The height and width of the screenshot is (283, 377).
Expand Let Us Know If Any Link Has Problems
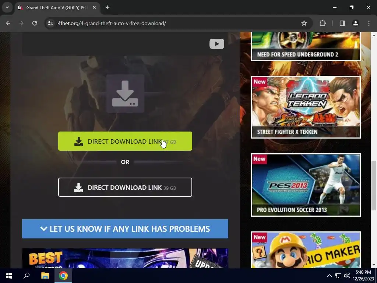coord(125,229)
